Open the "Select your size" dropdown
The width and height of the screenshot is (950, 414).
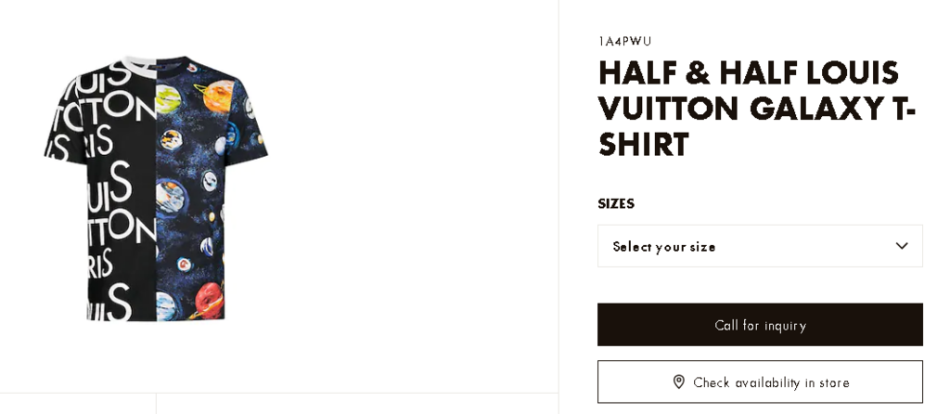(759, 246)
